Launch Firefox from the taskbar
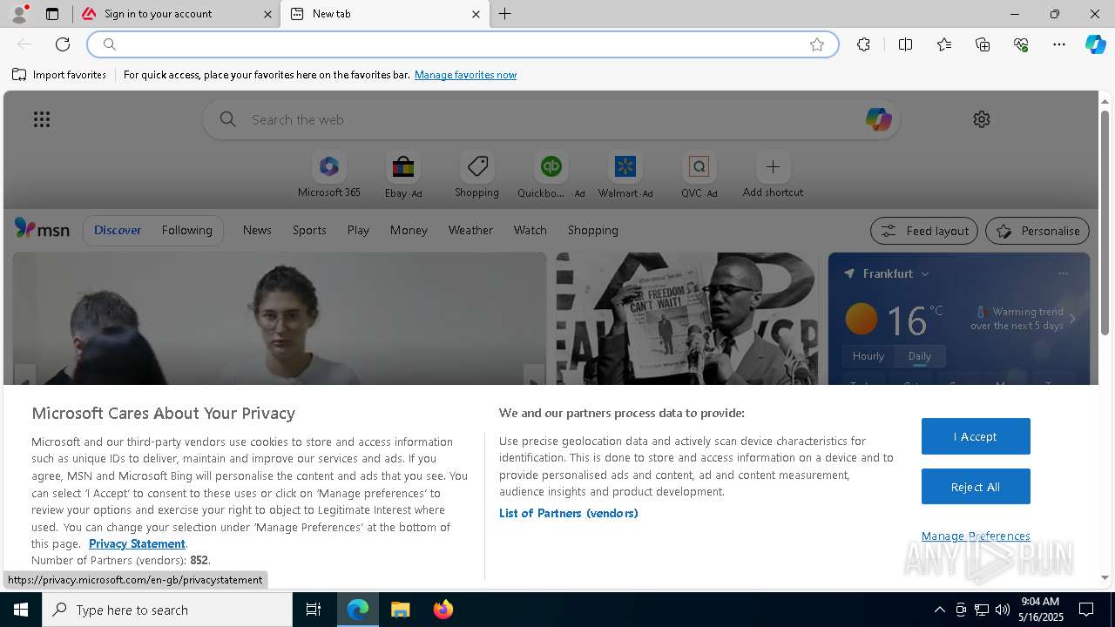 tap(443, 610)
